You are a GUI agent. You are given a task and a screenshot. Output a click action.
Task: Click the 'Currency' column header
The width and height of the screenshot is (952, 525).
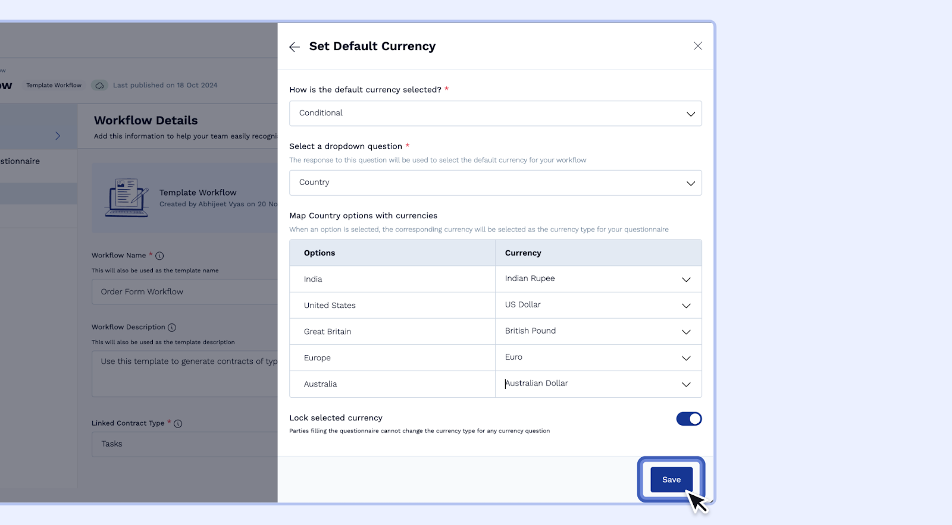point(599,253)
